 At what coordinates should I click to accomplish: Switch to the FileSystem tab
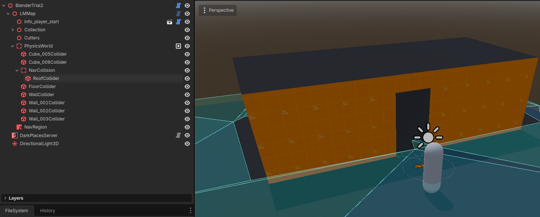[x=17, y=211]
